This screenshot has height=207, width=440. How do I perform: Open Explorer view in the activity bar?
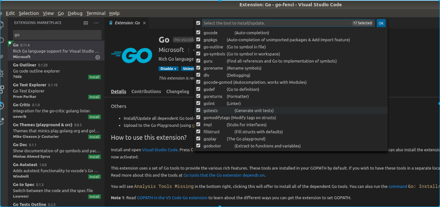click(2, 25)
